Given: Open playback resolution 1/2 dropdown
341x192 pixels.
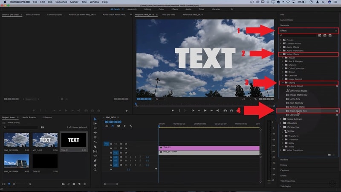Looking at the screenshot, I should click(x=246, y=99).
